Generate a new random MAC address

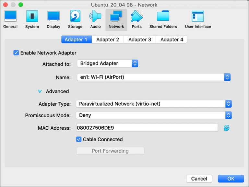226,128
